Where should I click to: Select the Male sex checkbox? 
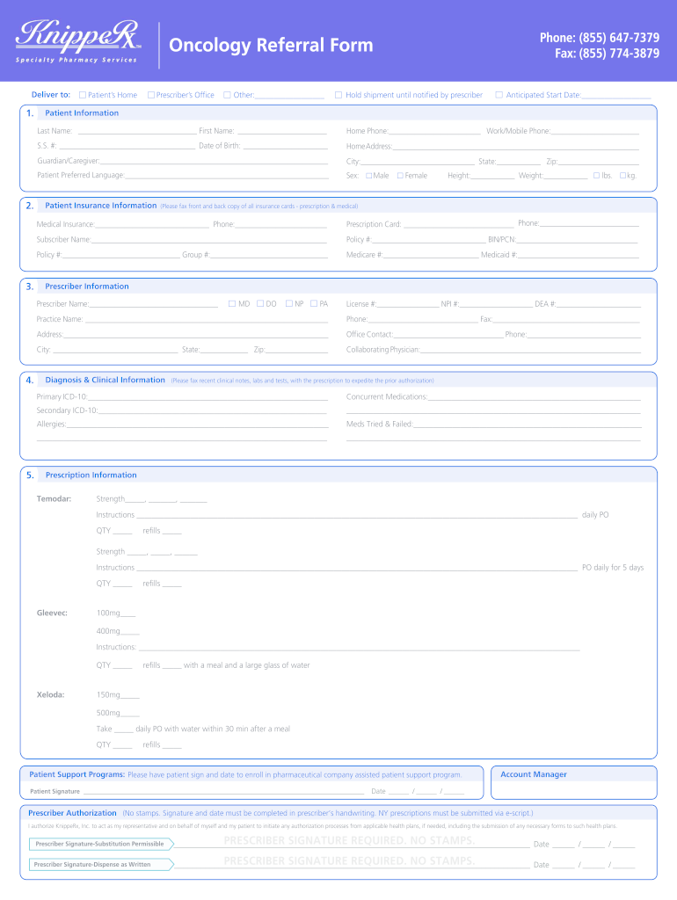click(x=369, y=176)
